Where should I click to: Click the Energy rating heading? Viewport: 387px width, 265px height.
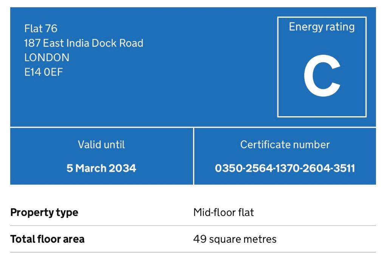(x=322, y=27)
